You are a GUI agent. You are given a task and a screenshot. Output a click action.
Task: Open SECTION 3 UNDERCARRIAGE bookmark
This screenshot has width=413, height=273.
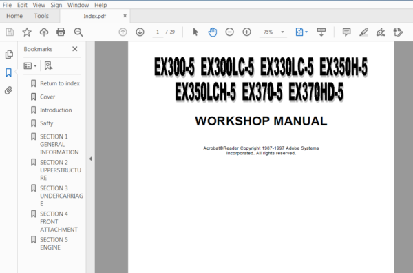click(x=61, y=196)
